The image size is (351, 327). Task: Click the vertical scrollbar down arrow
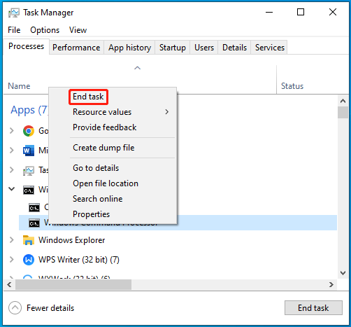(343, 273)
